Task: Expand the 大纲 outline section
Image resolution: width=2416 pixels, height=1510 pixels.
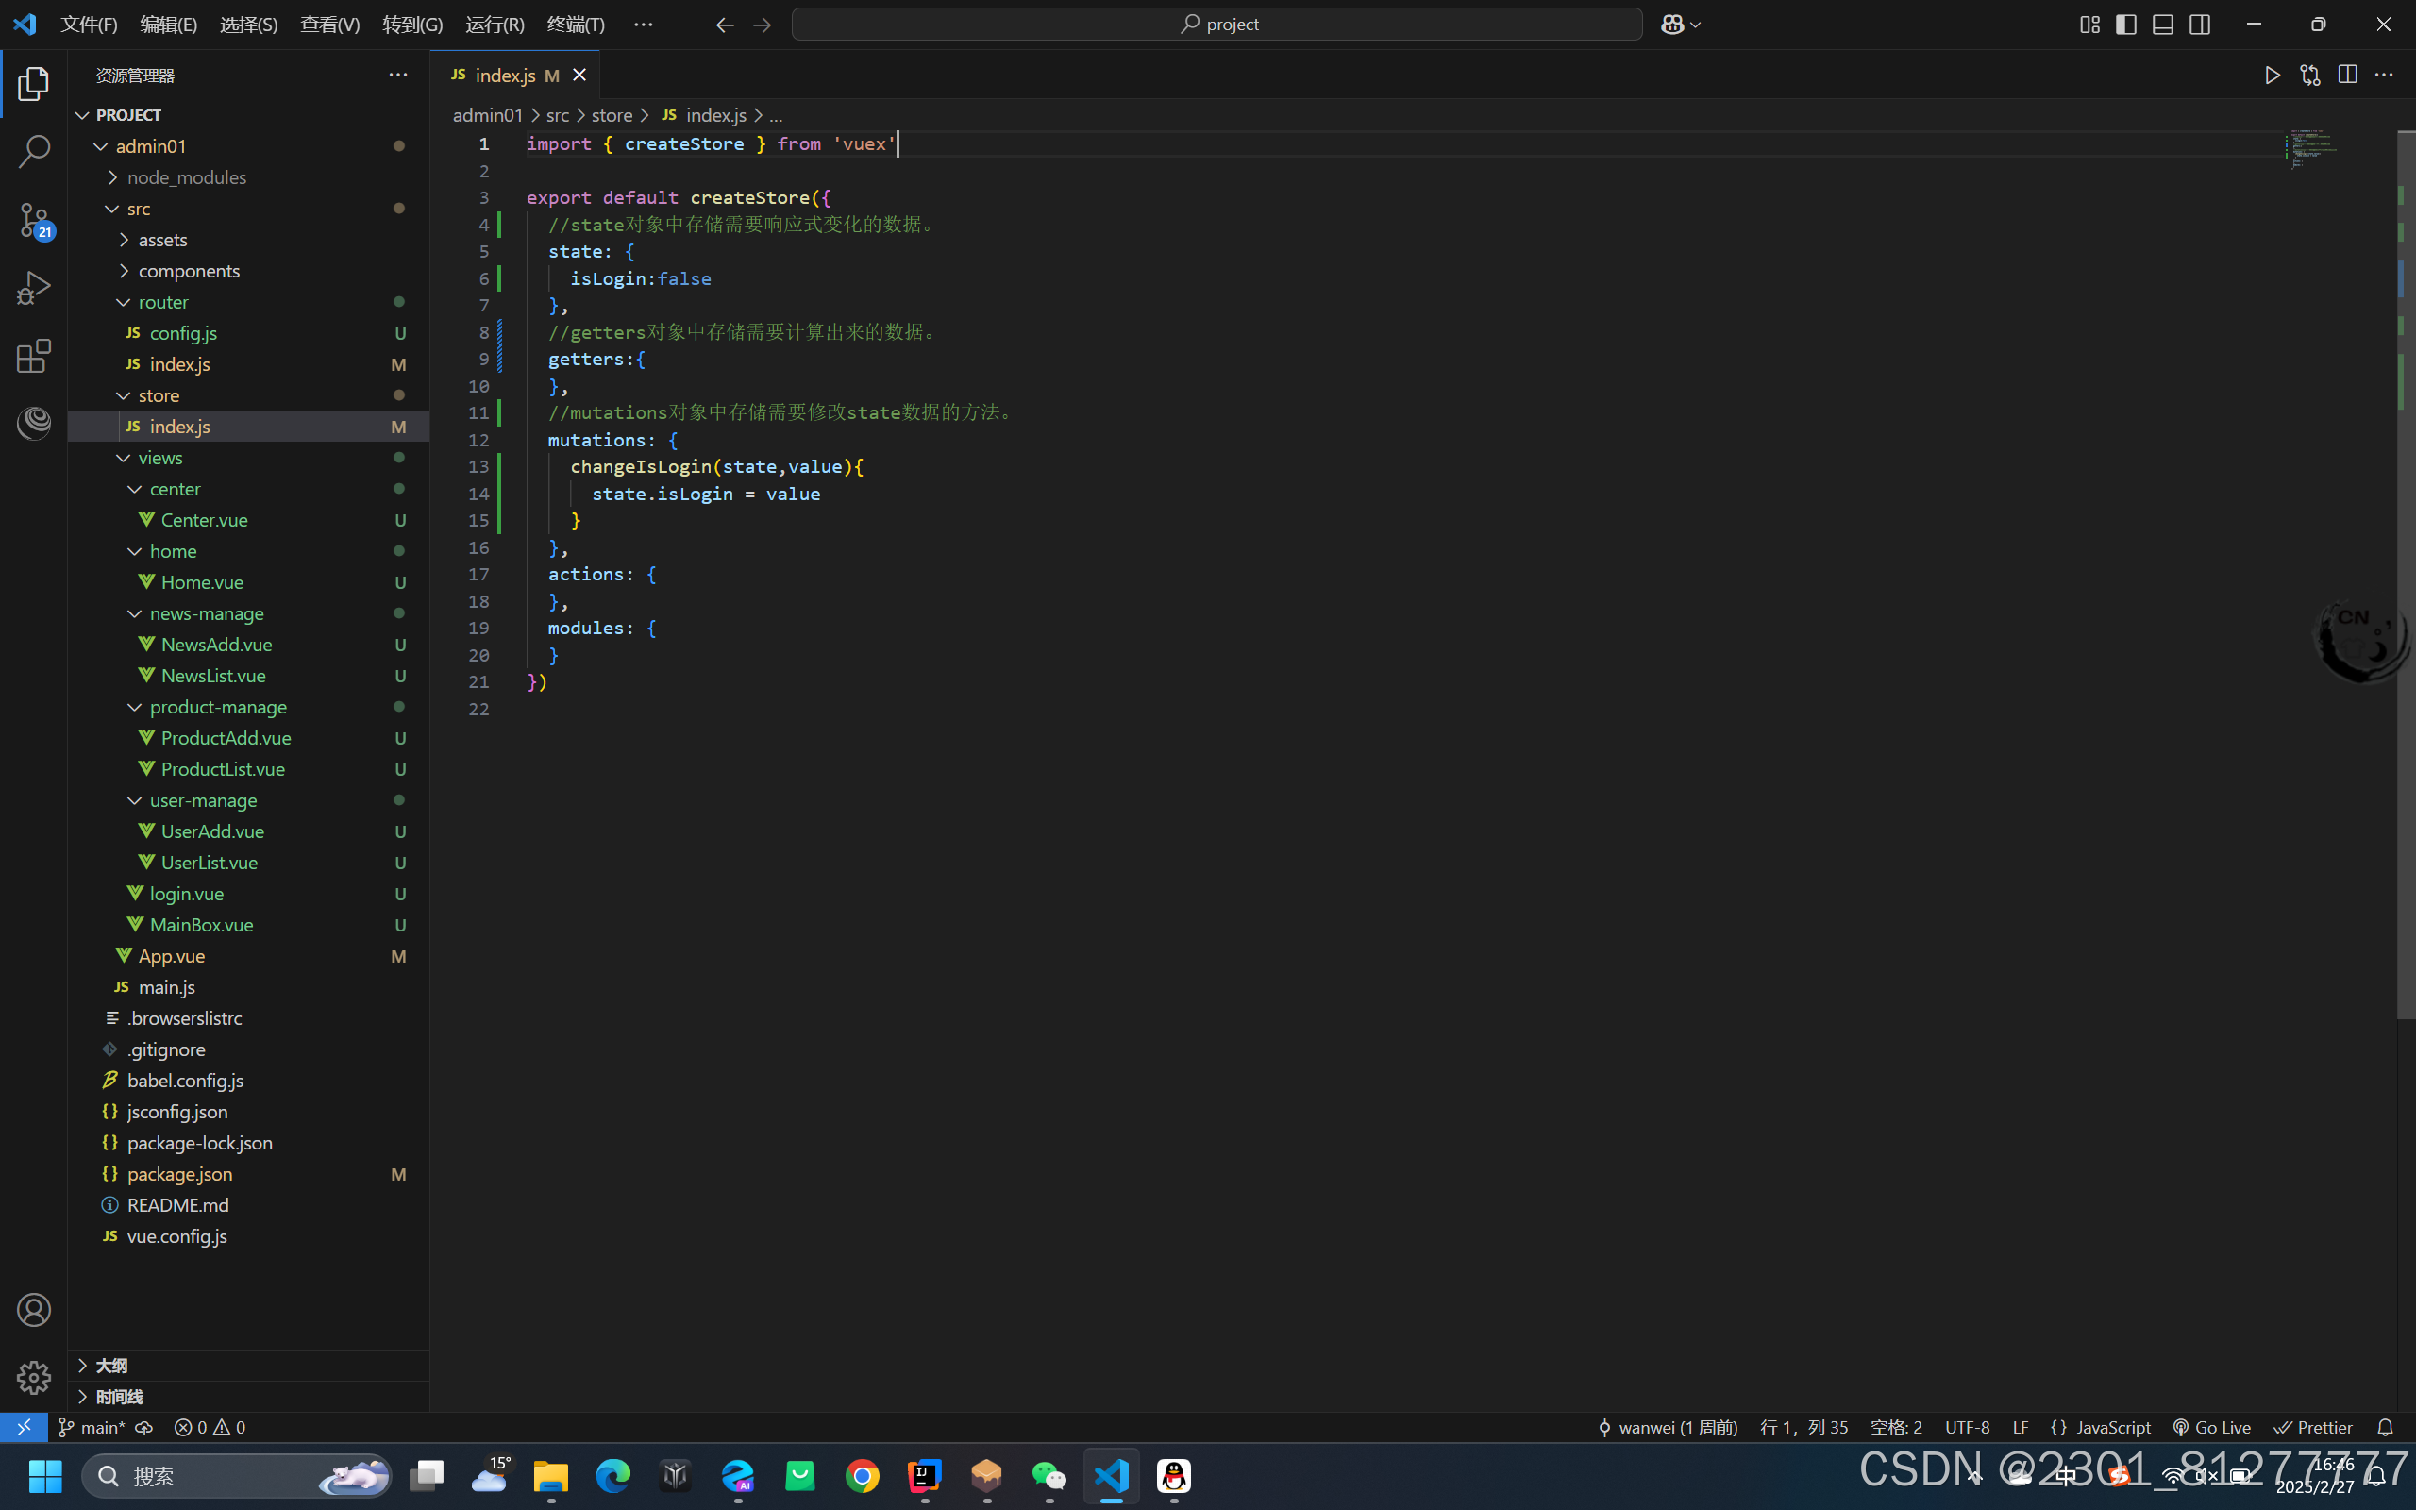Action: 110,1366
